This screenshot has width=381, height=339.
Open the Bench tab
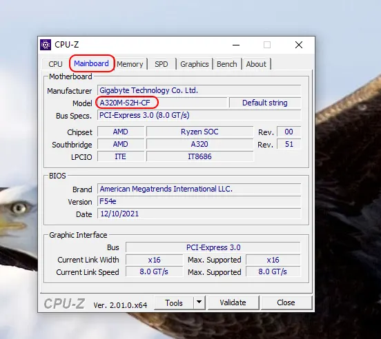point(226,64)
